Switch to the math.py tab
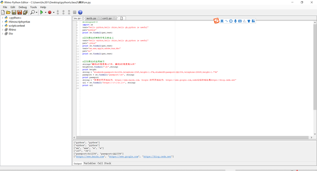The width and height of the screenshot is (317, 171). [x=91, y=18]
